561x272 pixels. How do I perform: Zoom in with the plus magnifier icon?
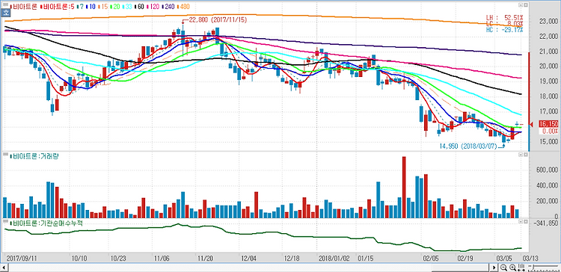[512, 268]
